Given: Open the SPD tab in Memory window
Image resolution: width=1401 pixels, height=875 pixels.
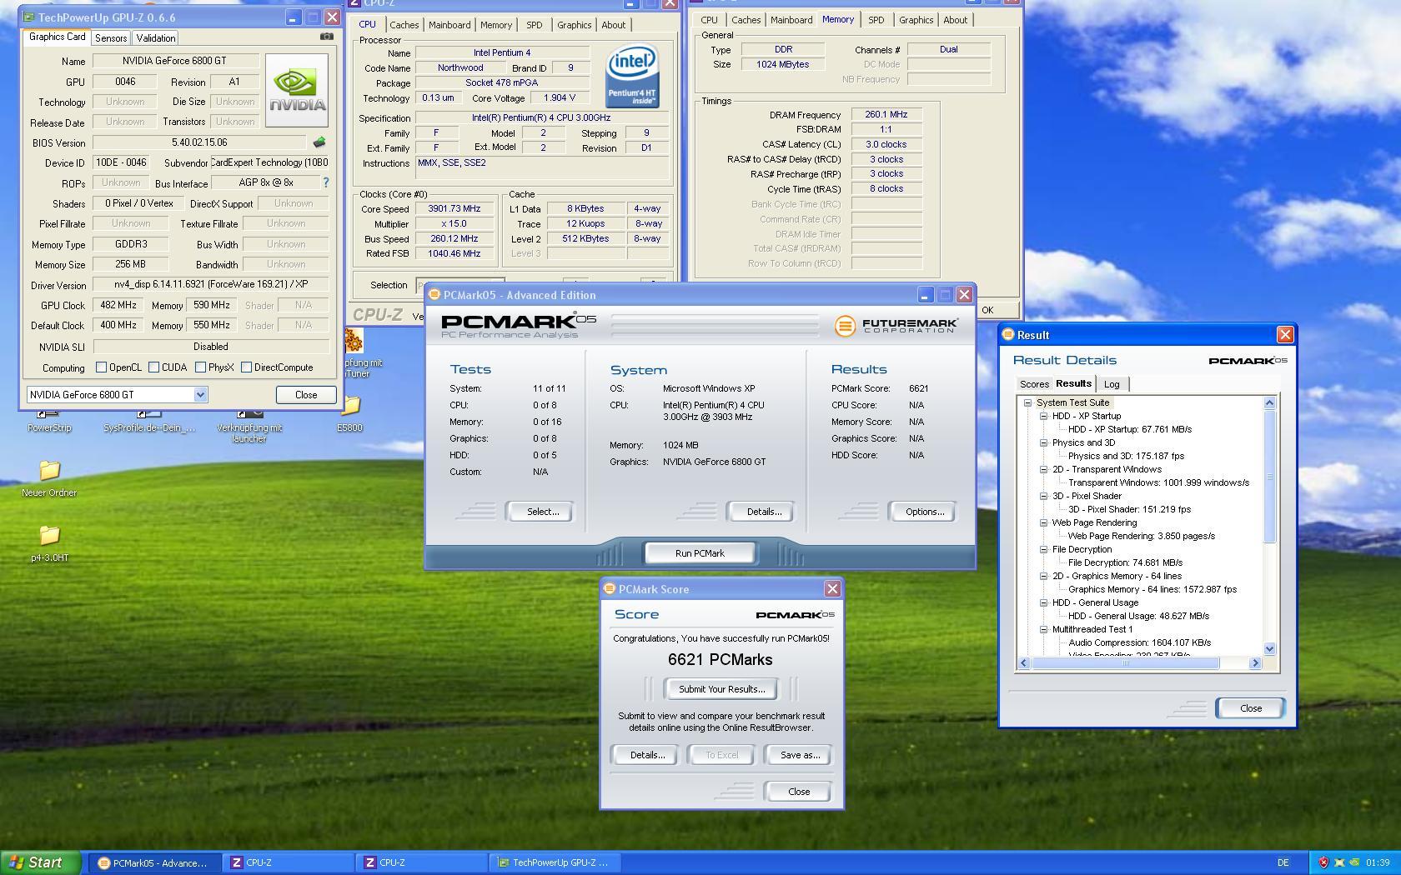Looking at the screenshot, I should click(876, 20).
